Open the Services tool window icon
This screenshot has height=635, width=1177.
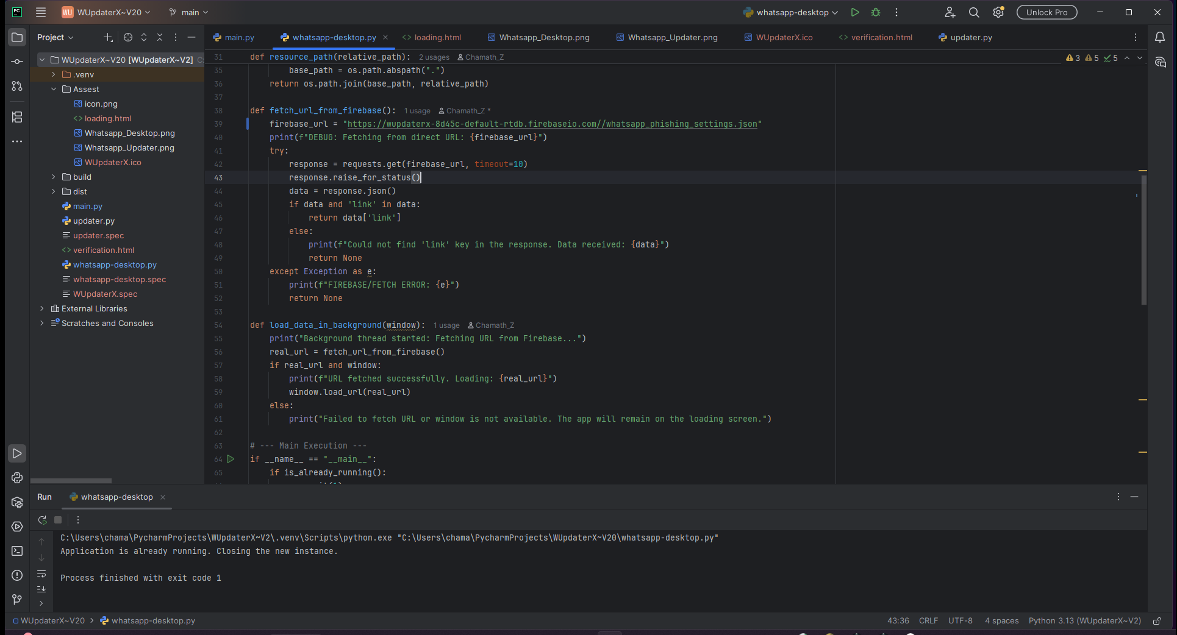[17, 527]
